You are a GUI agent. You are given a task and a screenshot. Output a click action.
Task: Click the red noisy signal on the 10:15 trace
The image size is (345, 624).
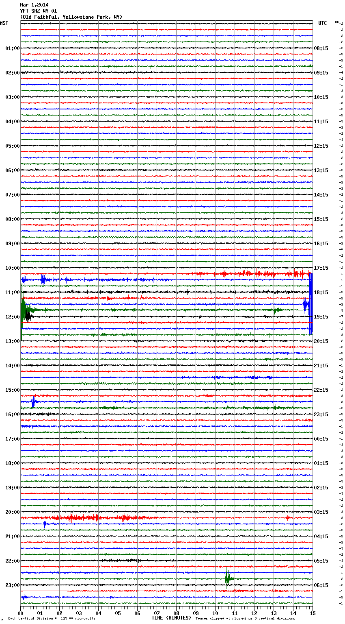(x=252, y=273)
